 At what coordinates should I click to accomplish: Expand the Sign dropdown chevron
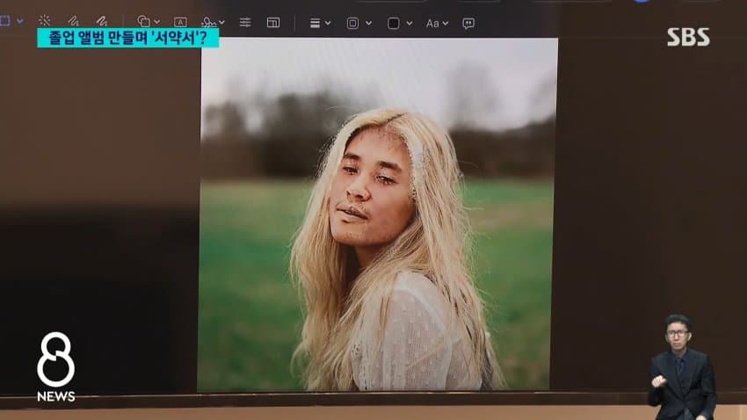(x=221, y=22)
